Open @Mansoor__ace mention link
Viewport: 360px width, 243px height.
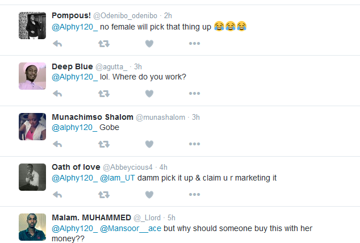click(x=123, y=228)
